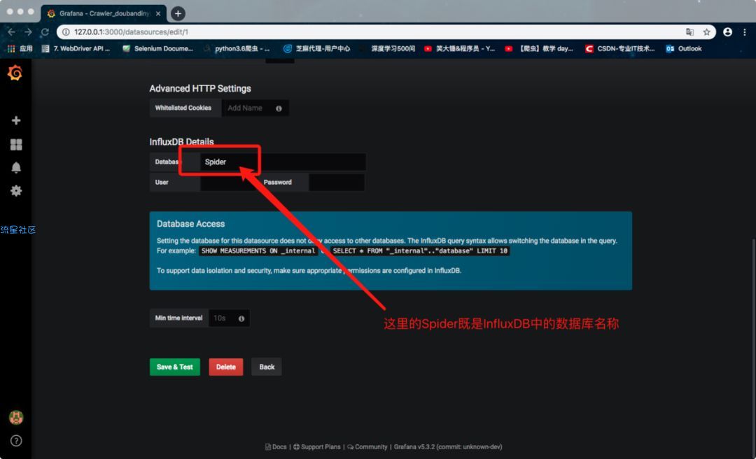Screen dimensions: 756x459
Task: Open the user avatar at sidebar bottom
Action: (x=16, y=418)
